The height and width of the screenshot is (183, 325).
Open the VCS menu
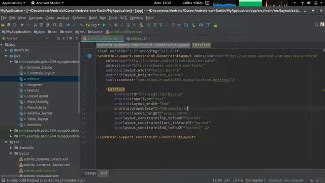123,18
